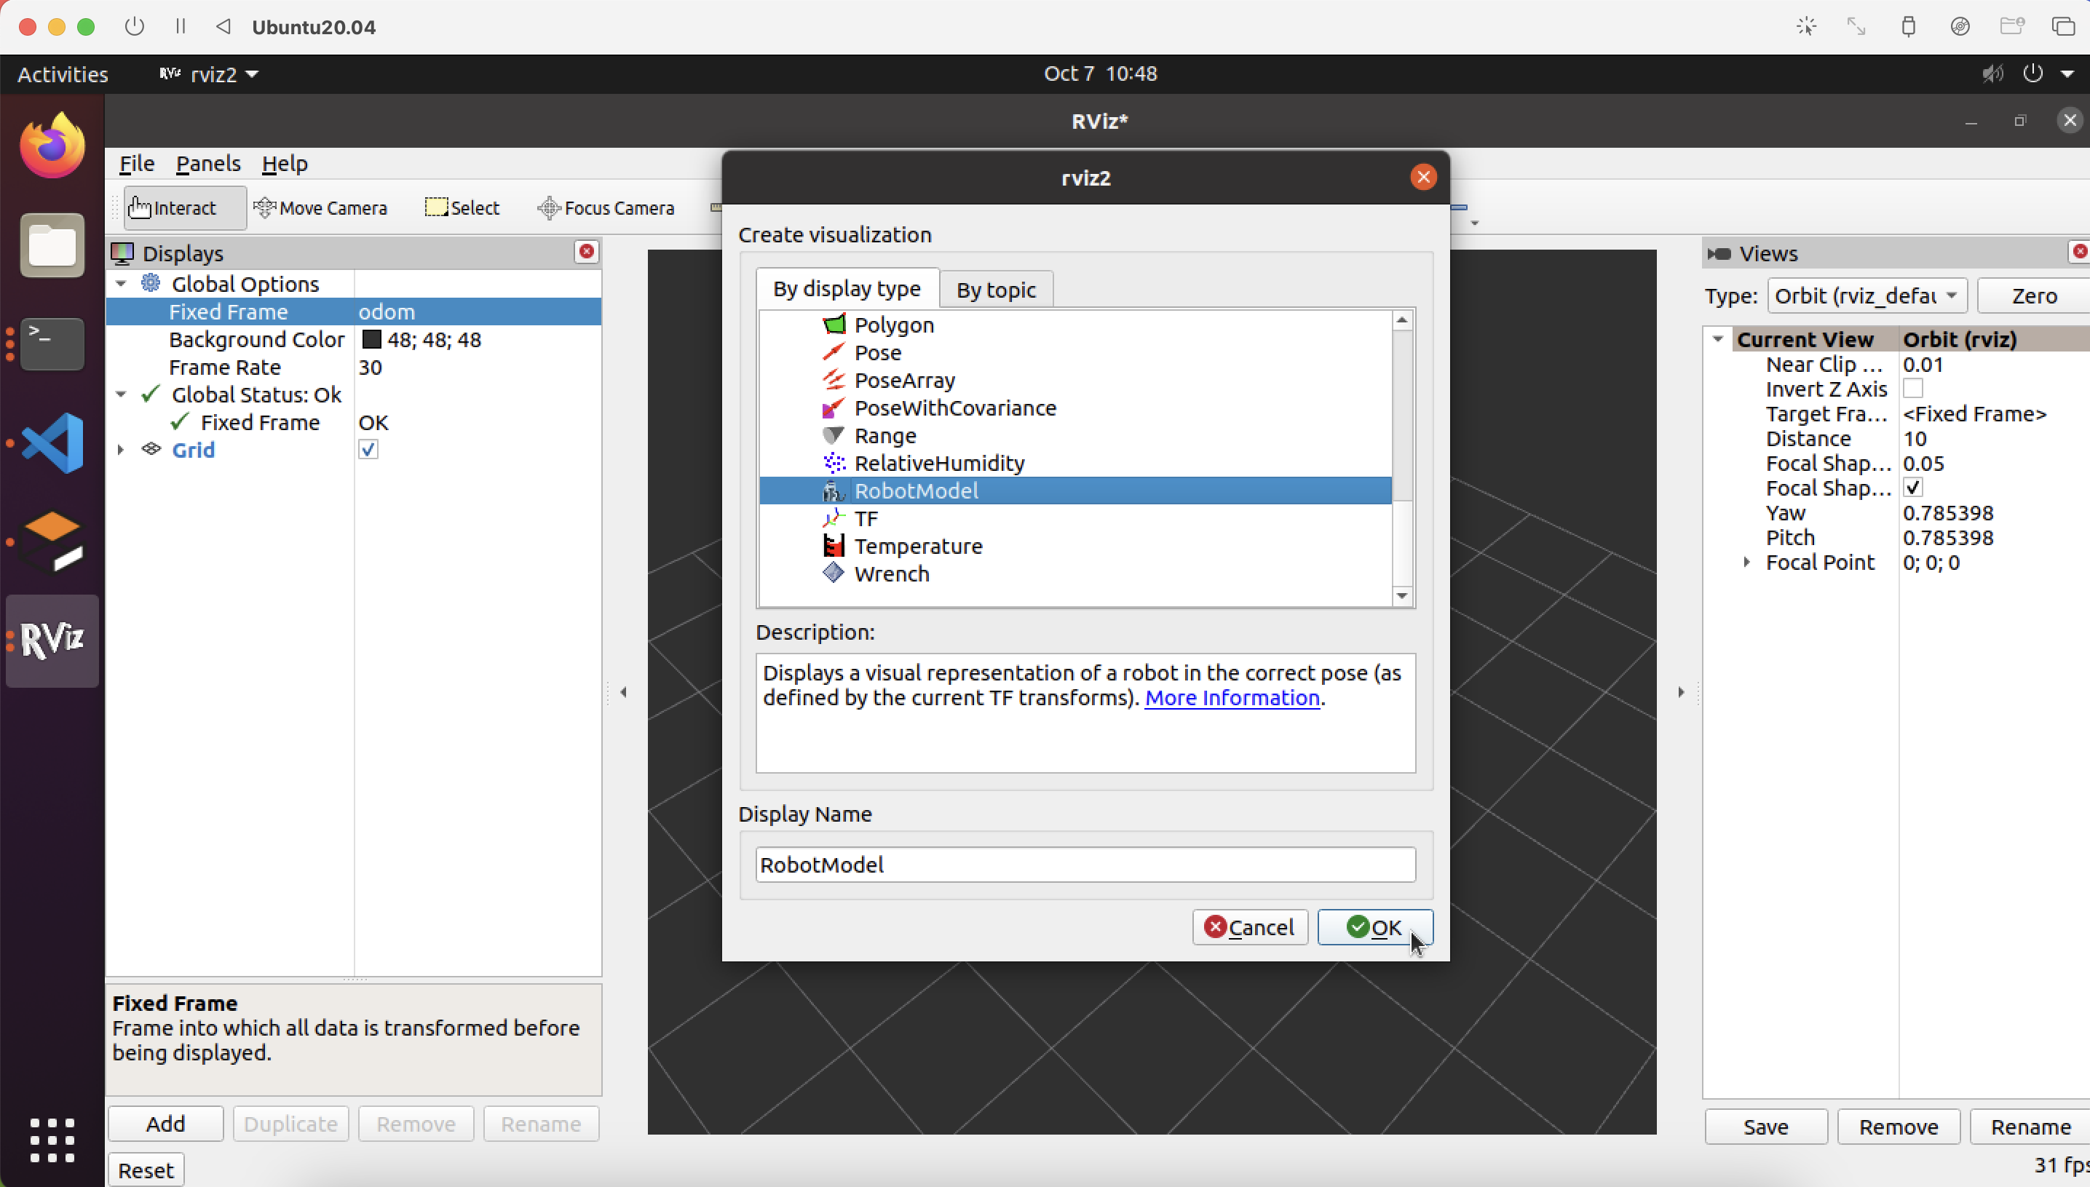Open the By display type tab
This screenshot has width=2090, height=1187.
point(847,288)
